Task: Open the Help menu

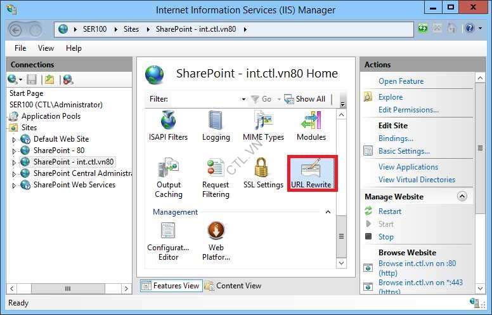Action: [74, 48]
